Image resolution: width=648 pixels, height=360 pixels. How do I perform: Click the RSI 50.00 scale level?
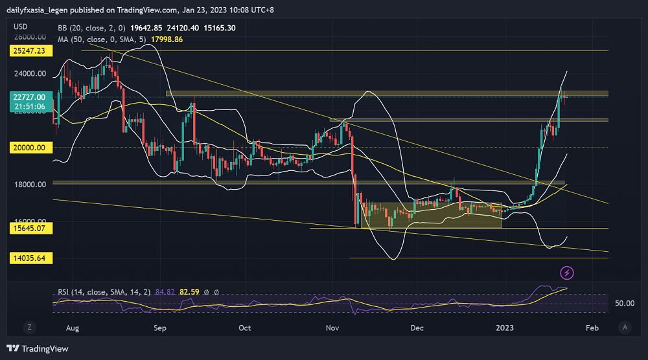[x=625, y=303]
